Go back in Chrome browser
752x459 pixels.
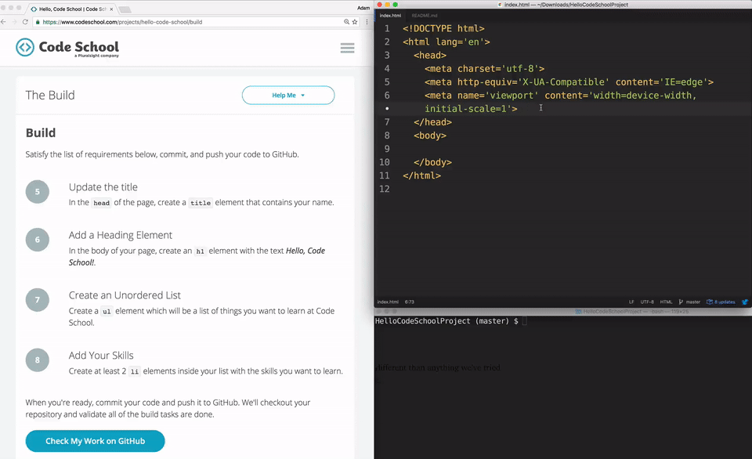coord(4,22)
